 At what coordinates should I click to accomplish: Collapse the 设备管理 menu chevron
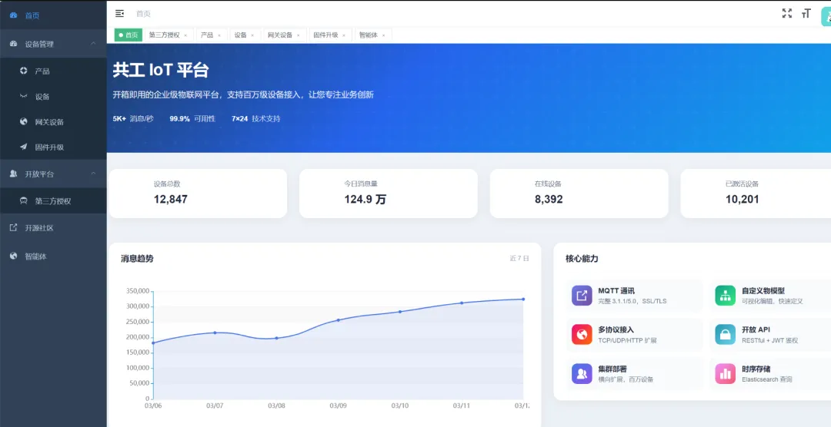pos(93,43)
